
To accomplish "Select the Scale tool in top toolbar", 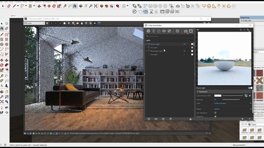I will pyautogui.click(x=59, y=6).
